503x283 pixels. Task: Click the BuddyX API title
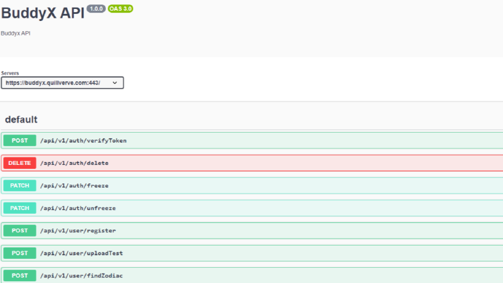pos(42,13)
